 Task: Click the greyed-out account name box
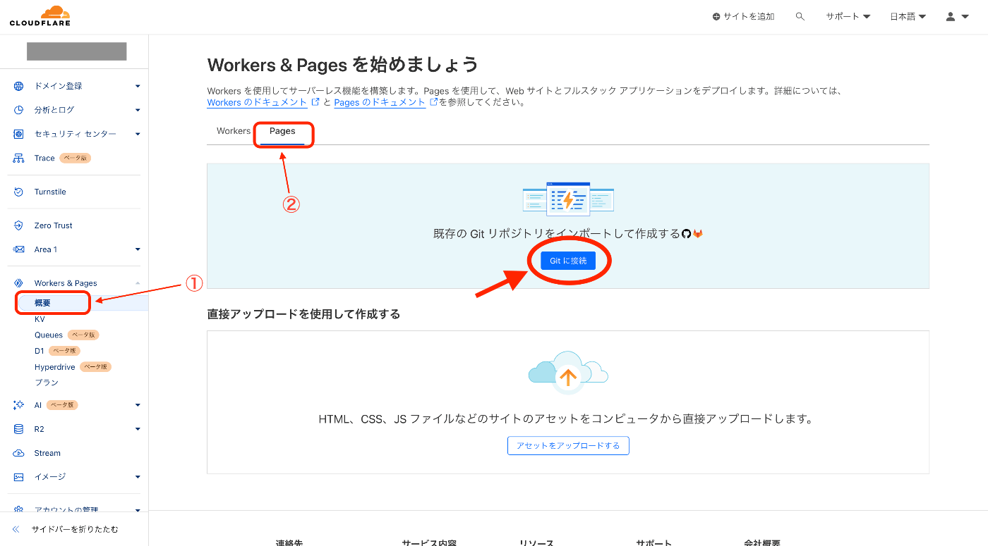click(x=77, y=51)
